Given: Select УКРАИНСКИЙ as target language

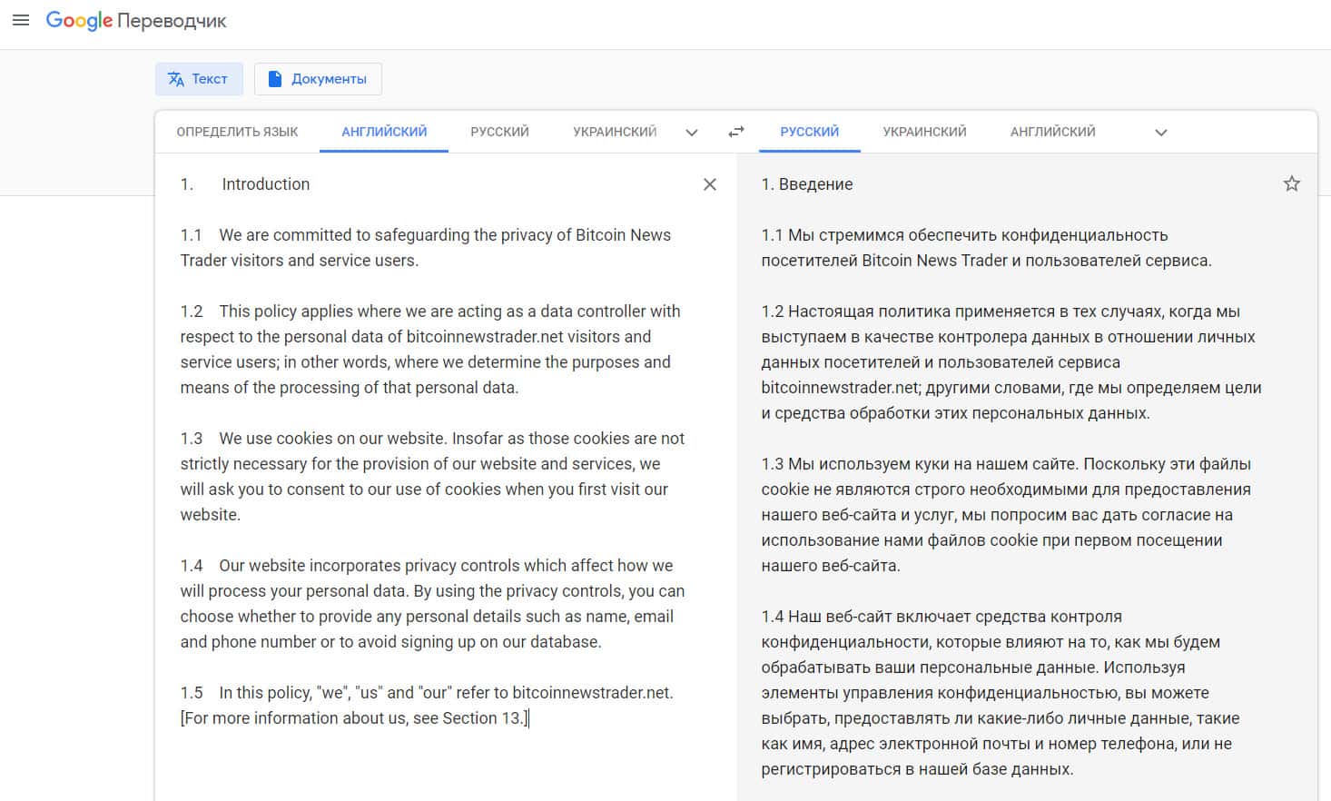Looking at the screenshot, I should click(x=924, y=132).
